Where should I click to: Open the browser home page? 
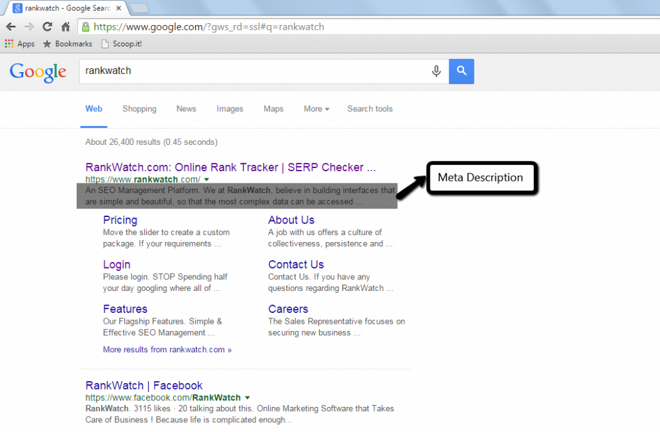click(66, 27)
